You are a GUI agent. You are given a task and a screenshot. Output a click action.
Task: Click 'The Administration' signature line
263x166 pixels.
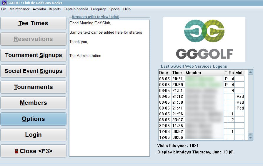(x=85, y=56)
